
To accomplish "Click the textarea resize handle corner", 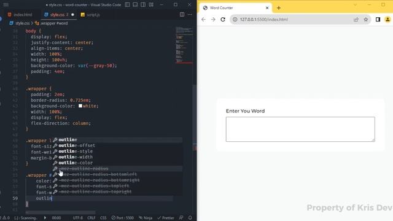I will click(373, 140).
